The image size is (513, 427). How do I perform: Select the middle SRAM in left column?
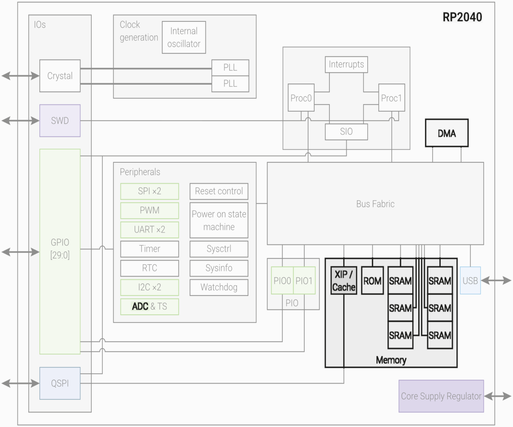click(400, 308)
